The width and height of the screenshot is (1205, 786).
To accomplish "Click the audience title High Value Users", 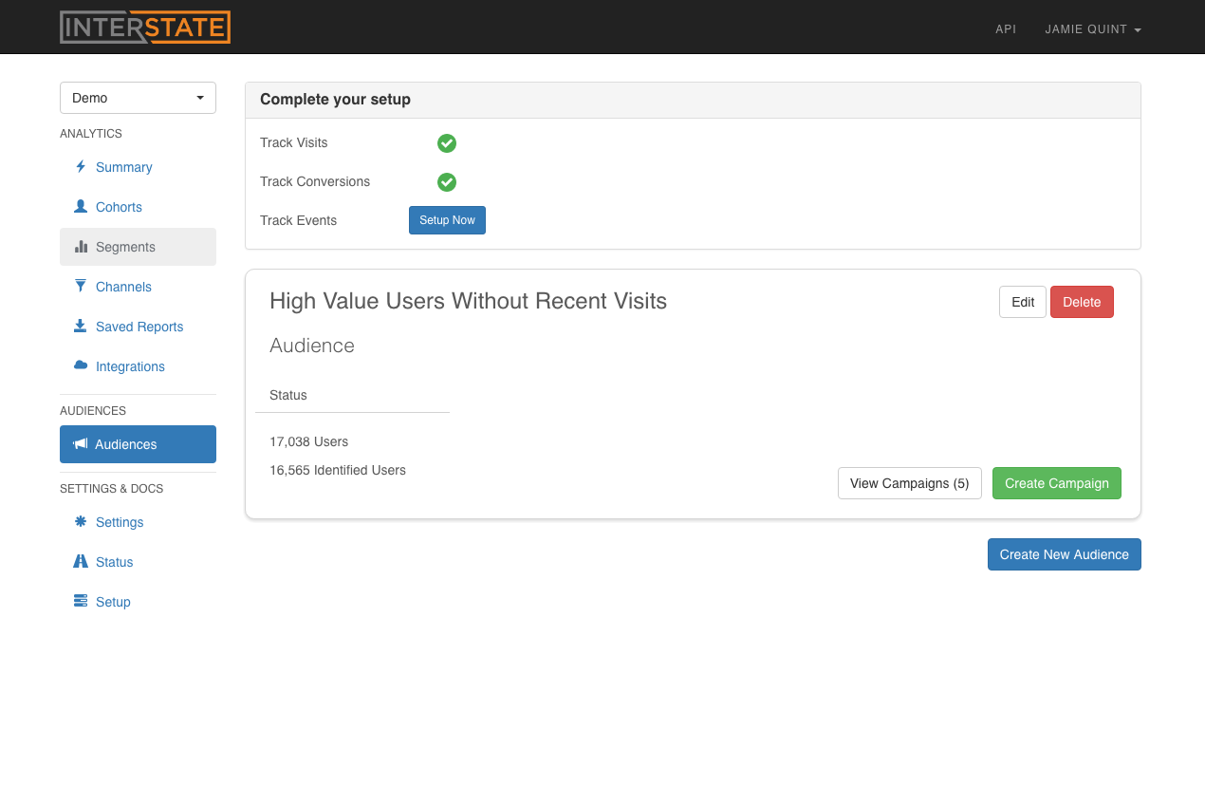I will click(468, 301).
